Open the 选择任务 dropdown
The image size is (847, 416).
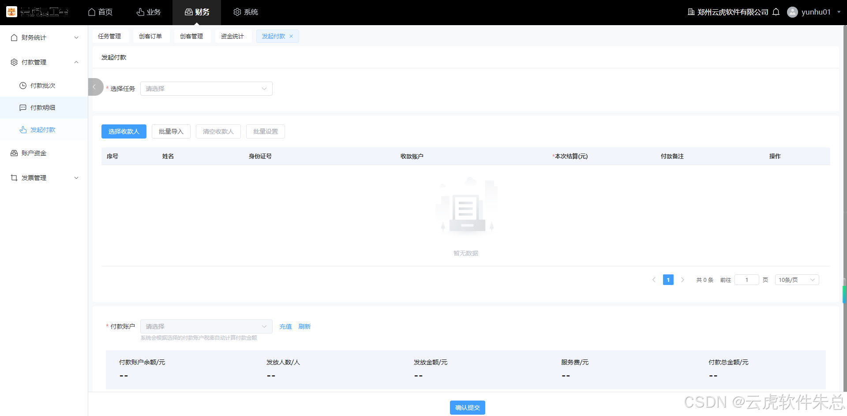tap(206, 89)
